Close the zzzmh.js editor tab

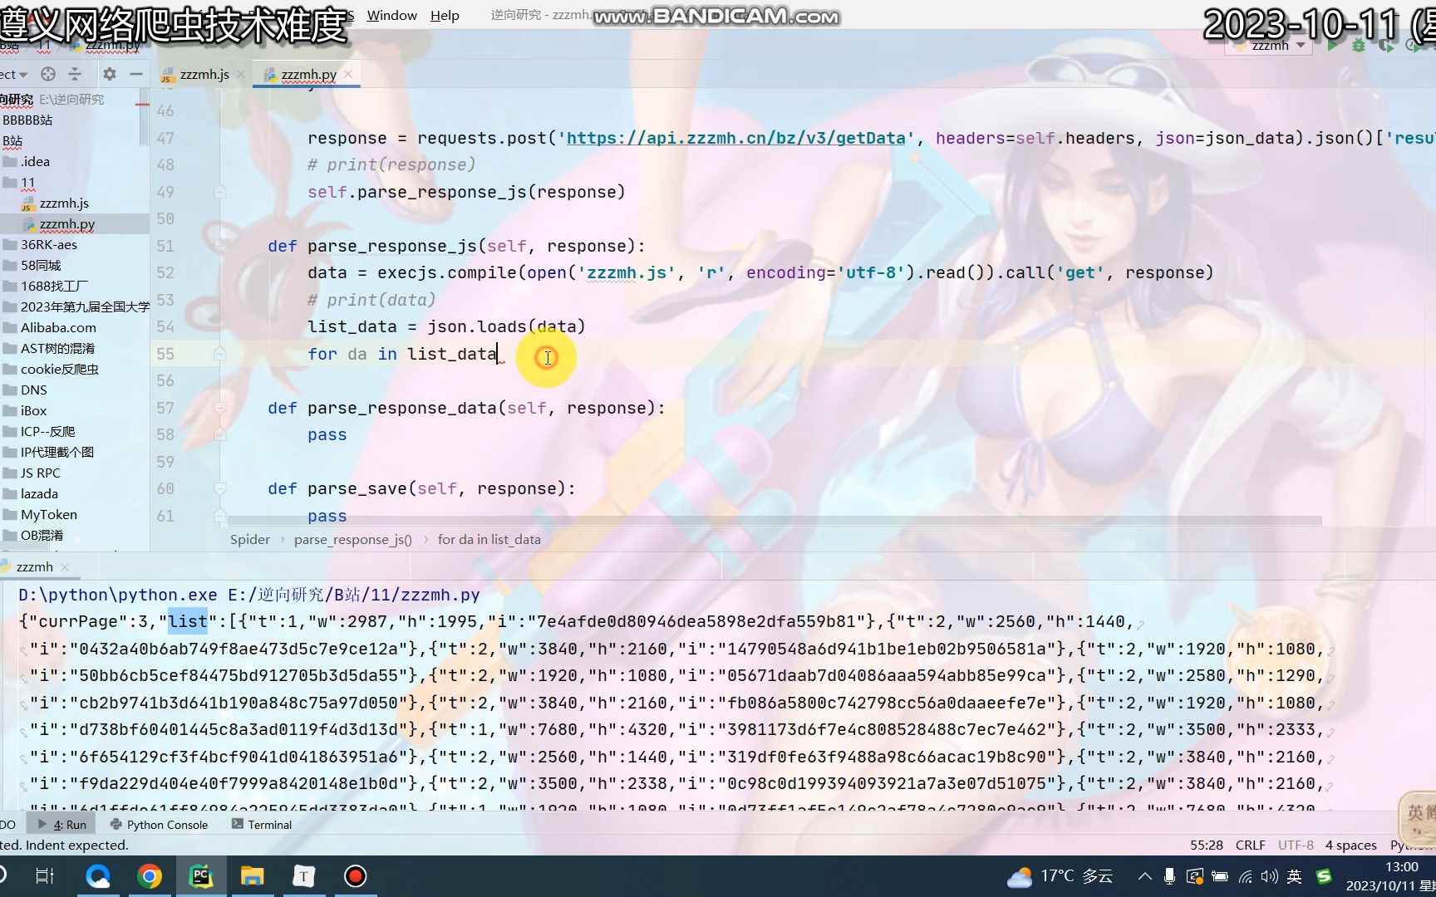pyautogui.click(x=241, y=74)
